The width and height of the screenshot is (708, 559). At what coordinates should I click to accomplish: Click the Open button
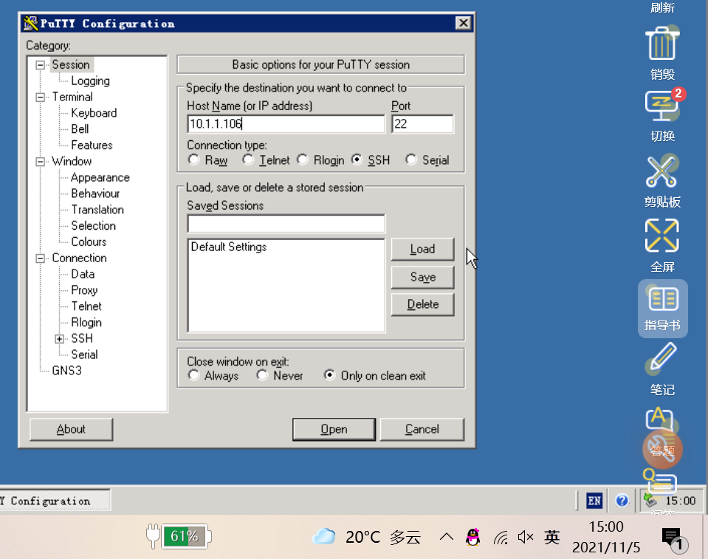334,429
